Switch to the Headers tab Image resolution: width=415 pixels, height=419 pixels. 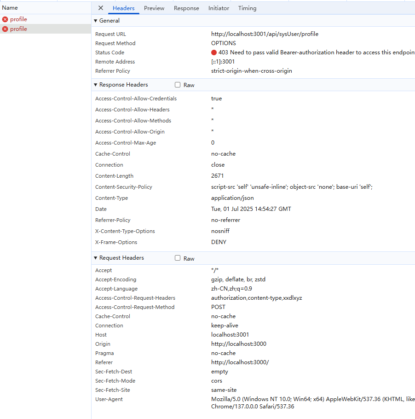click(124, 8)
